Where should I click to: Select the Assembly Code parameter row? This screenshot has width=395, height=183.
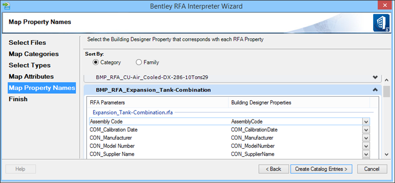[229, 121]
